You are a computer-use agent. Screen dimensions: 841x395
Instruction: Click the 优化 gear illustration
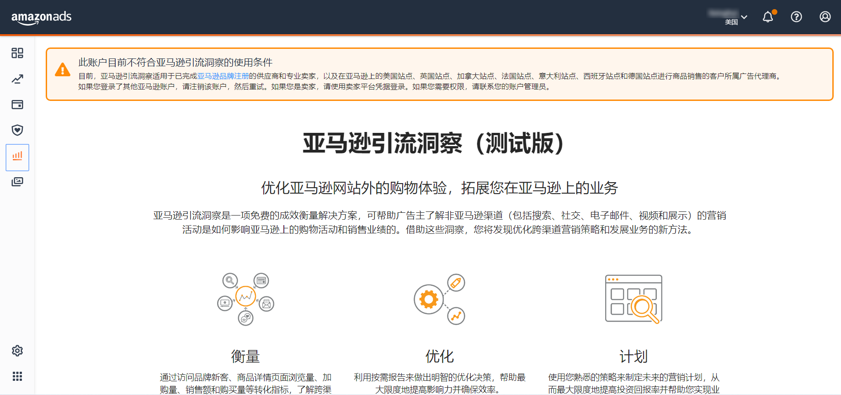[439, 299]
